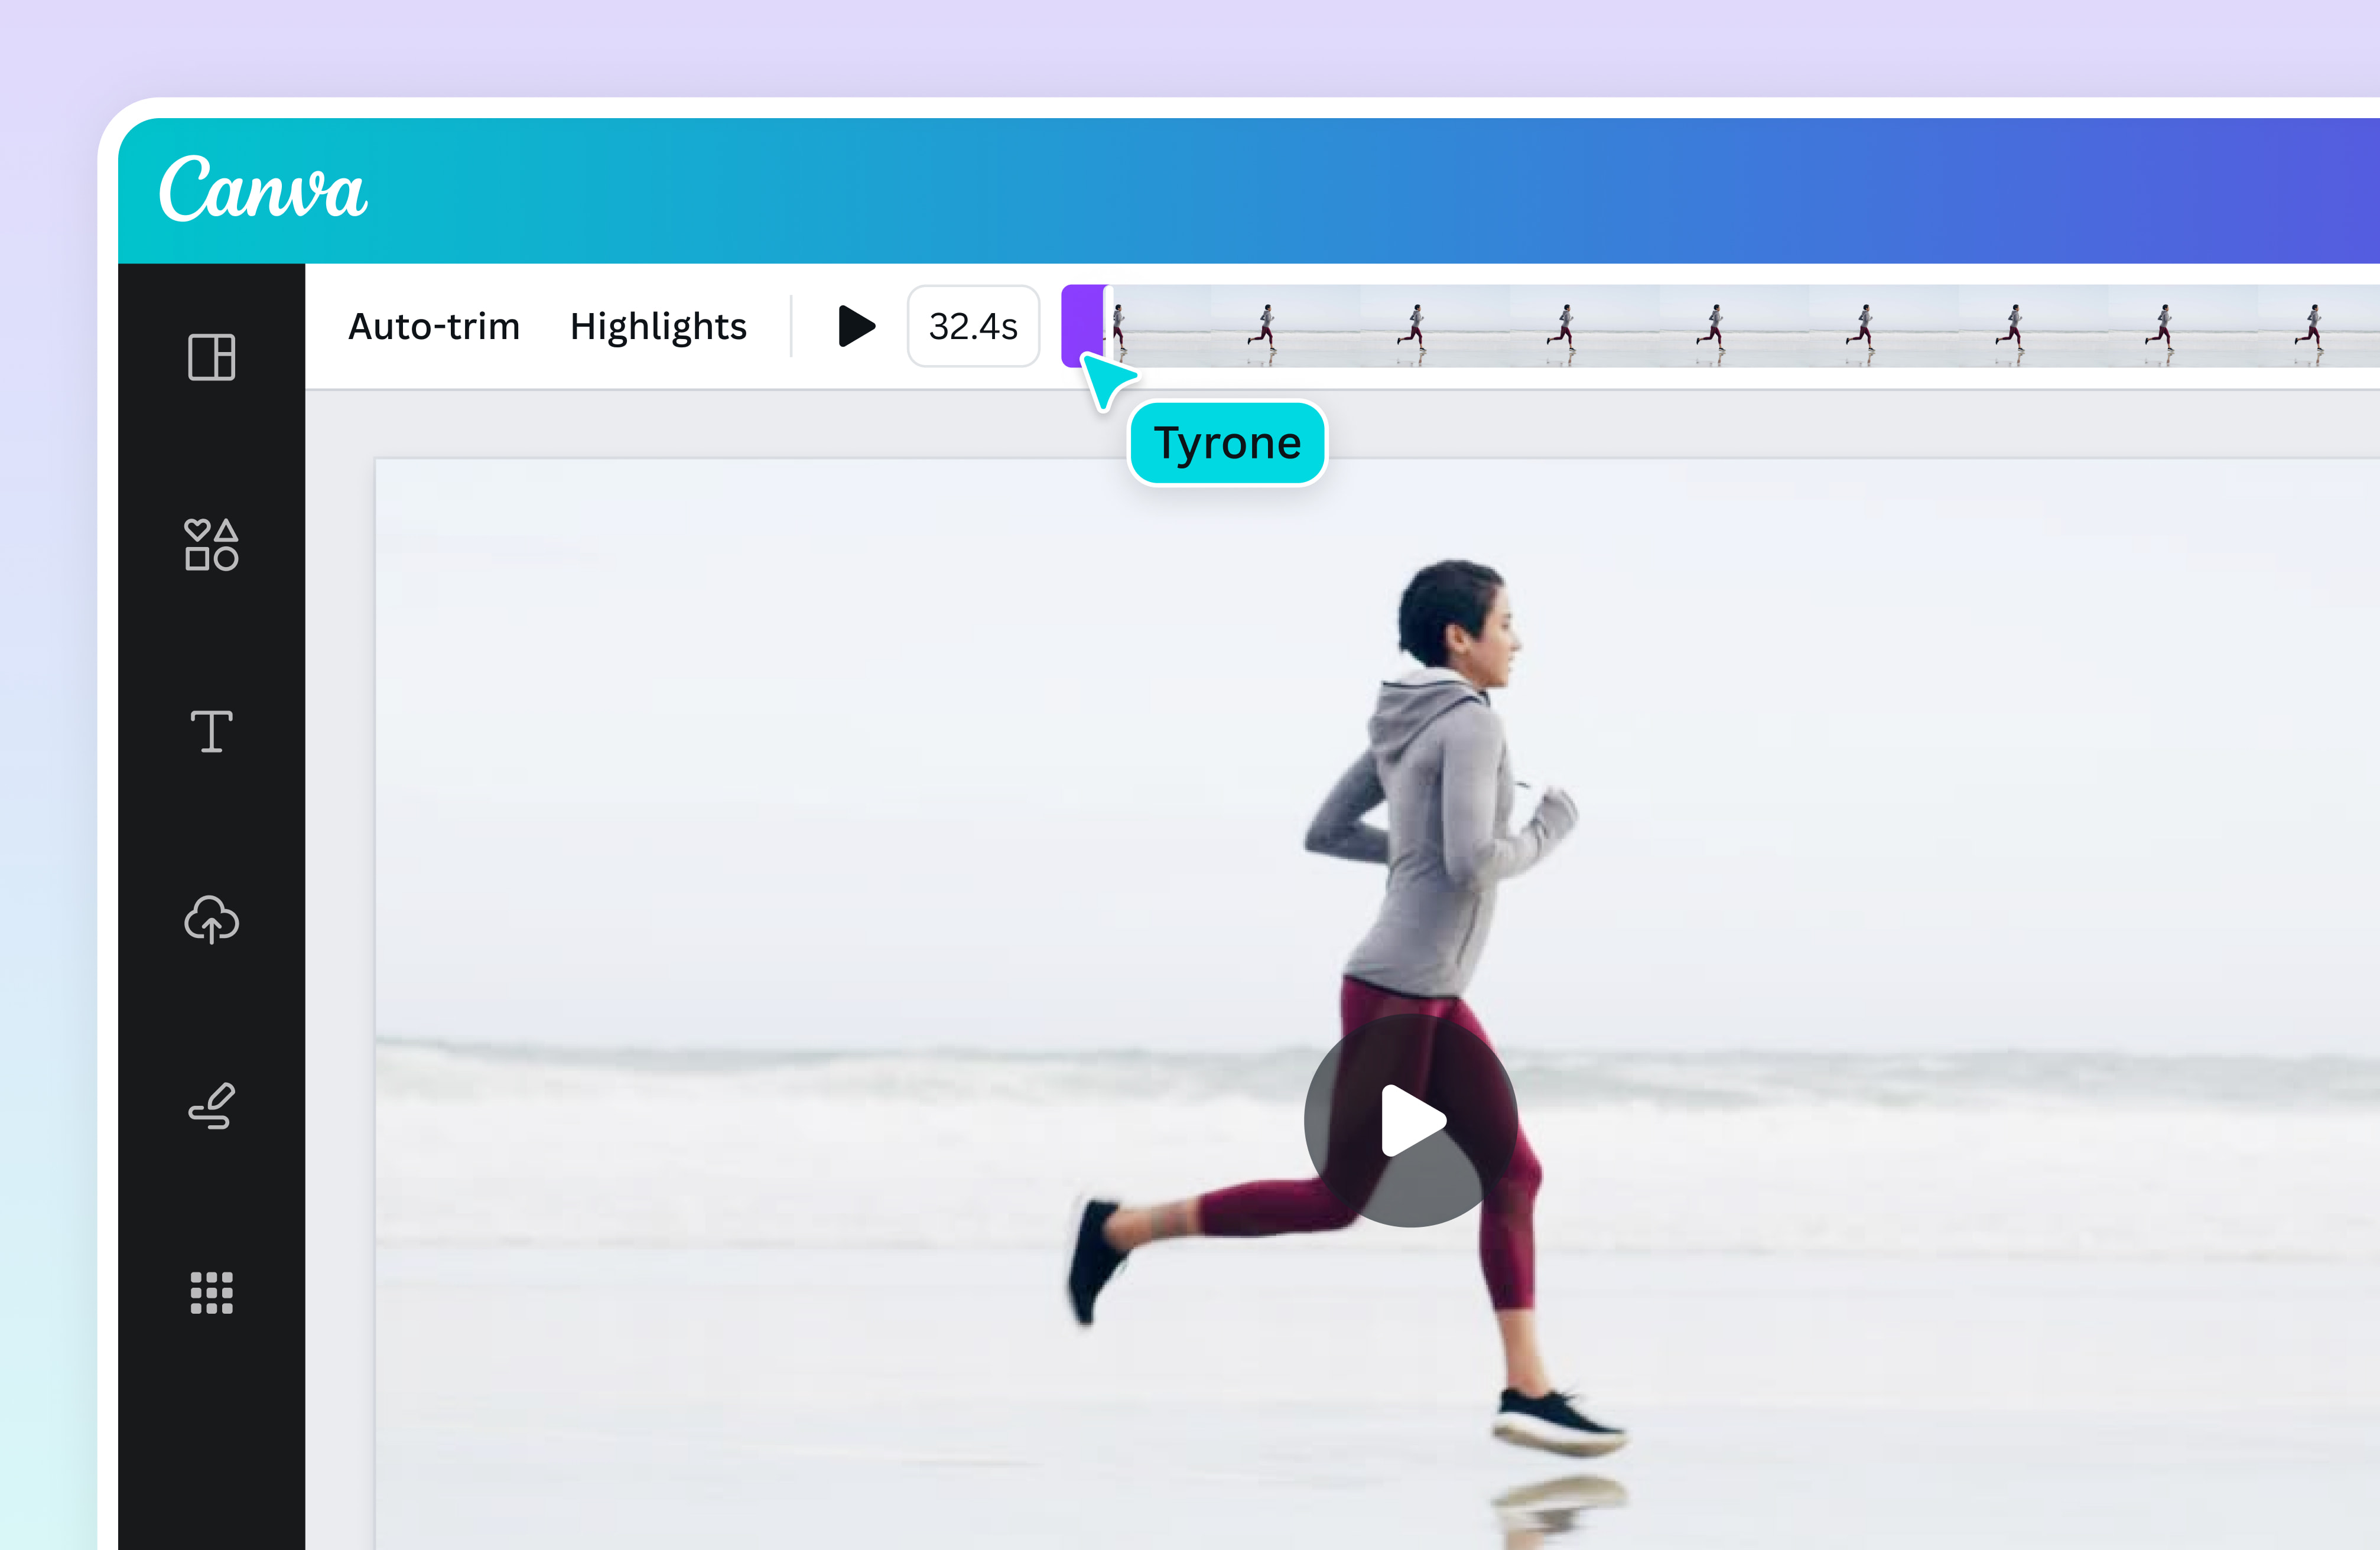Open the Uploads cloud icon

[211, 919]
